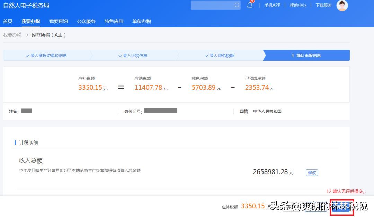Switch to the 首页 menu tab

(8, 21)
